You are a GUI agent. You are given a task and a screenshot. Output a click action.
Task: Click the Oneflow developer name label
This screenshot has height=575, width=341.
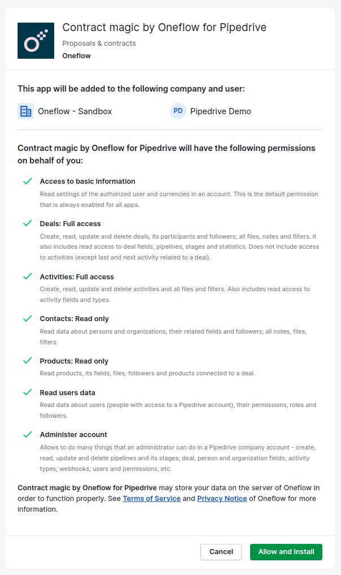(76, 55)
